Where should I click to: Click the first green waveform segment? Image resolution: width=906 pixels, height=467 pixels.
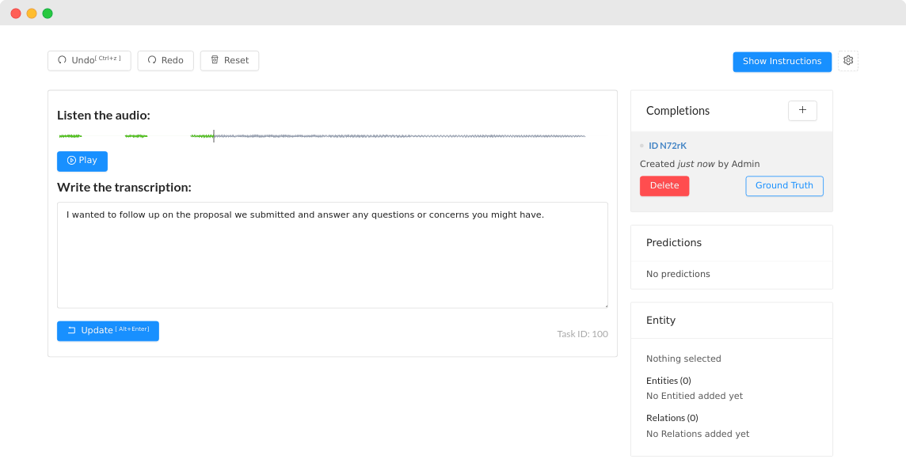click(x=70, y=136)
